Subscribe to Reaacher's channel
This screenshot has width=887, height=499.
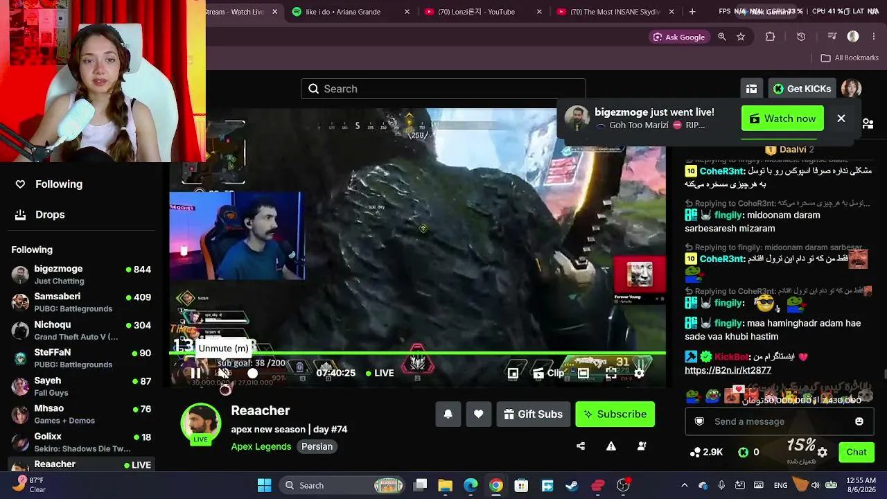tap(615, 414)
